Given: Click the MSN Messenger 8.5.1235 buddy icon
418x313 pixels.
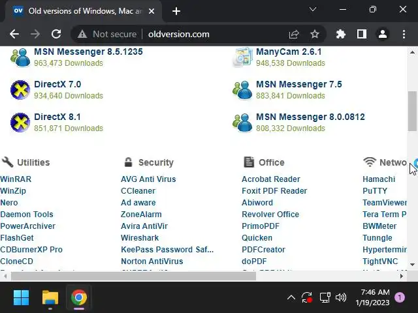Looking at the screenshot, I should tap(20, 57).
